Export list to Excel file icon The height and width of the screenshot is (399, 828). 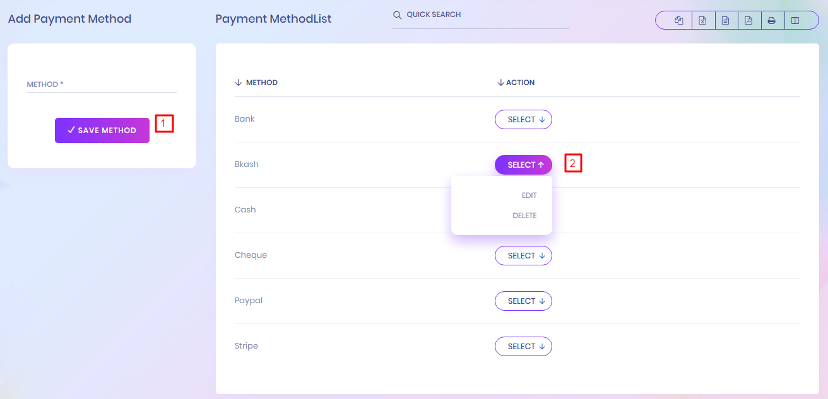point(702,21)
